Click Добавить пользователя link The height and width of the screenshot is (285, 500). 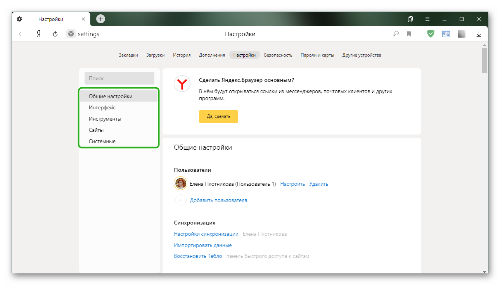(218, 200)
